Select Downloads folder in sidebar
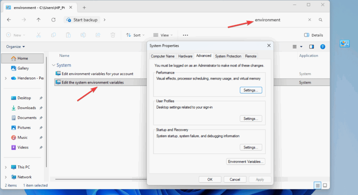Viewport: 358px width, 195px height. click(26, 107)
